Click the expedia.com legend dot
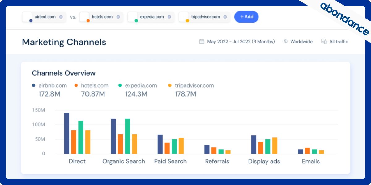The width and height of the screenshot is (371, 185). coord(120,85)
